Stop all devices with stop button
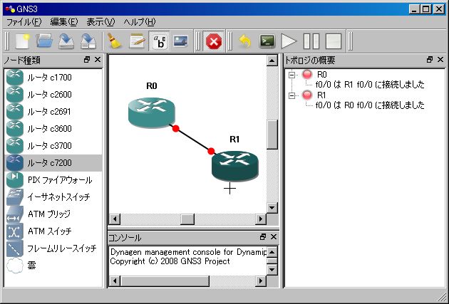This screenshot has width=449, height=304. [334, 41]
